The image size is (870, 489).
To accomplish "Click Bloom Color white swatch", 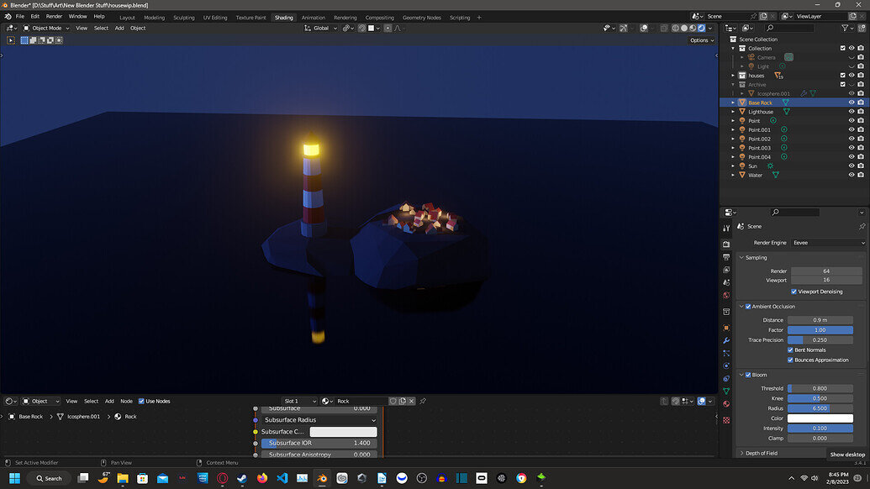I will point(820,418).
